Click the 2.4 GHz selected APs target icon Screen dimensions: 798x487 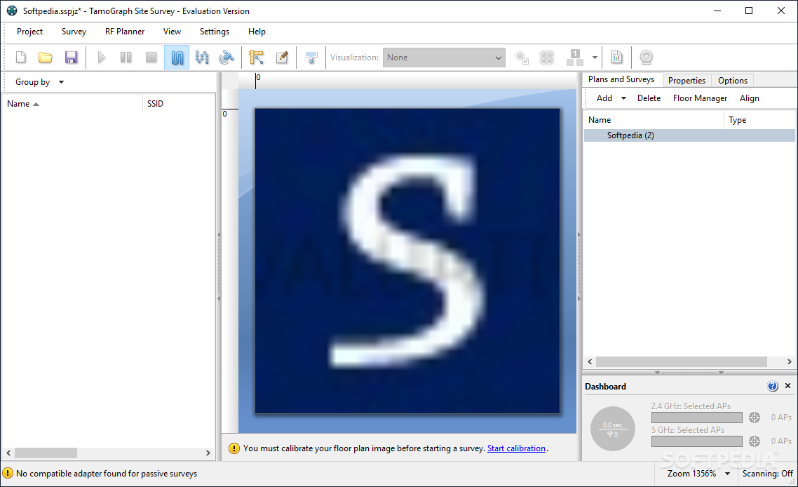755,418
